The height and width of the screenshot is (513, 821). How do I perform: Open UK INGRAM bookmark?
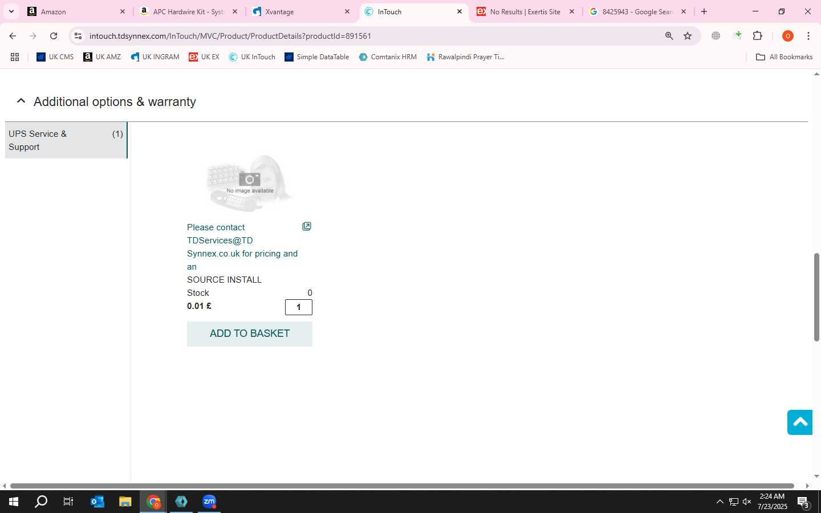(155, 57)
